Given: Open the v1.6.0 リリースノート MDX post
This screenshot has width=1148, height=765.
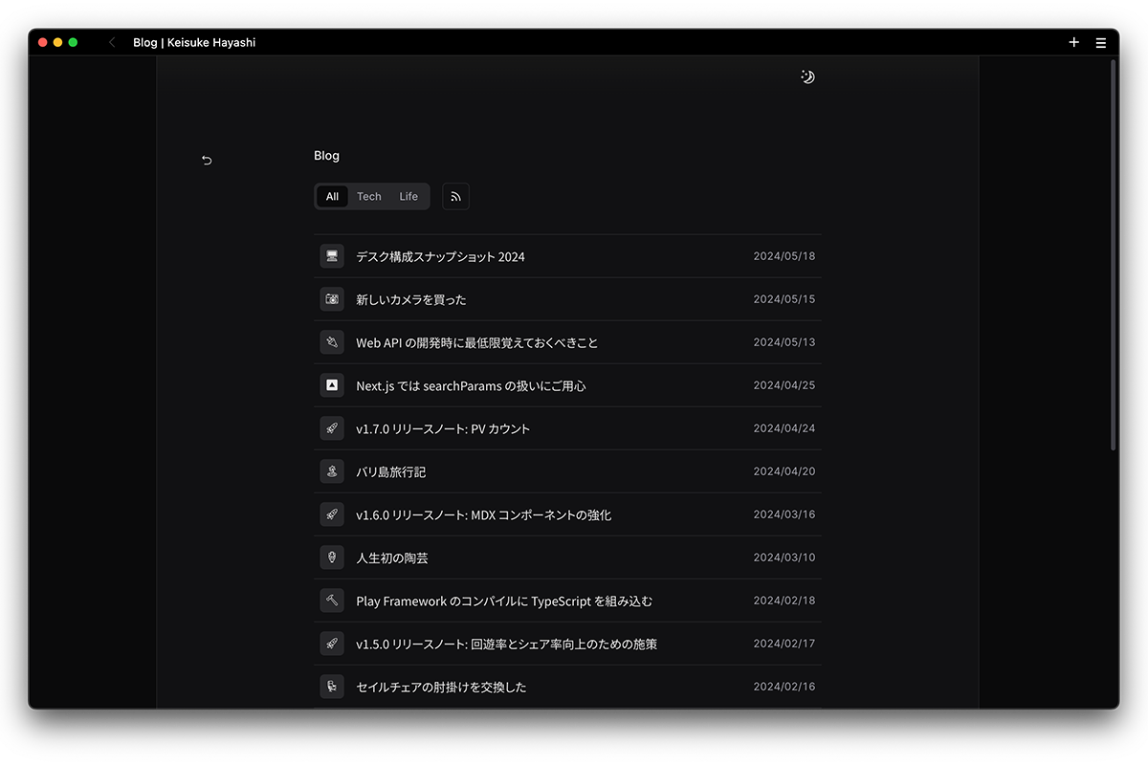Looking at the screenshot, I should click(483, 514).
